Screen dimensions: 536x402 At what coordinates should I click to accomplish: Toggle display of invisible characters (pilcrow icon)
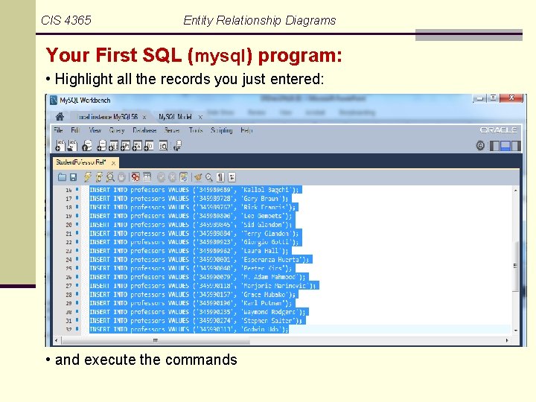coord(220,177)
